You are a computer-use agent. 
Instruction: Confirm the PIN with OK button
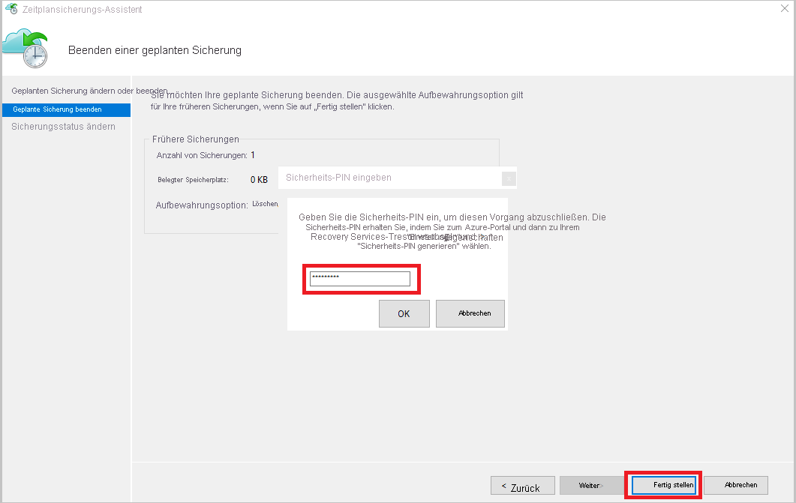404,313
